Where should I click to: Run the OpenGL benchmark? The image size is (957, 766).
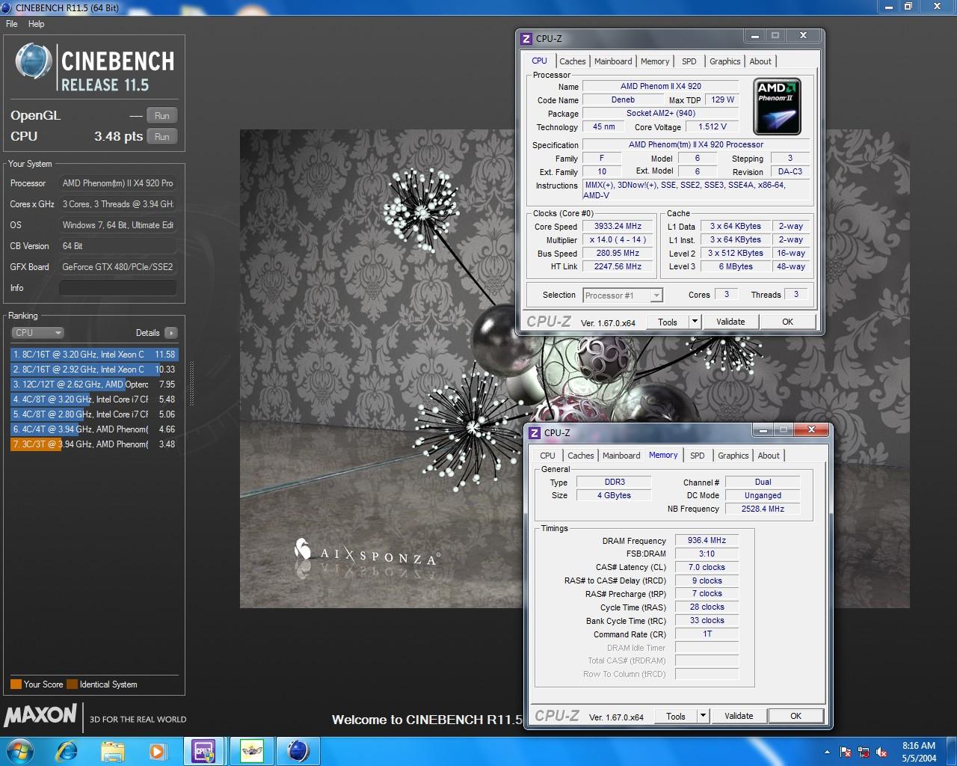pyautogui.click(x=162, y=116)
